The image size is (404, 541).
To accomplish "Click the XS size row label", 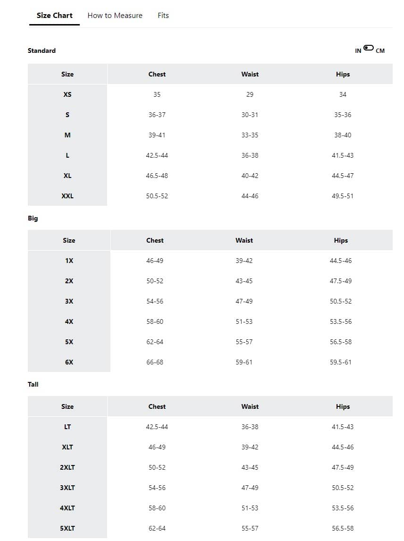I will [x=67, y=94].
